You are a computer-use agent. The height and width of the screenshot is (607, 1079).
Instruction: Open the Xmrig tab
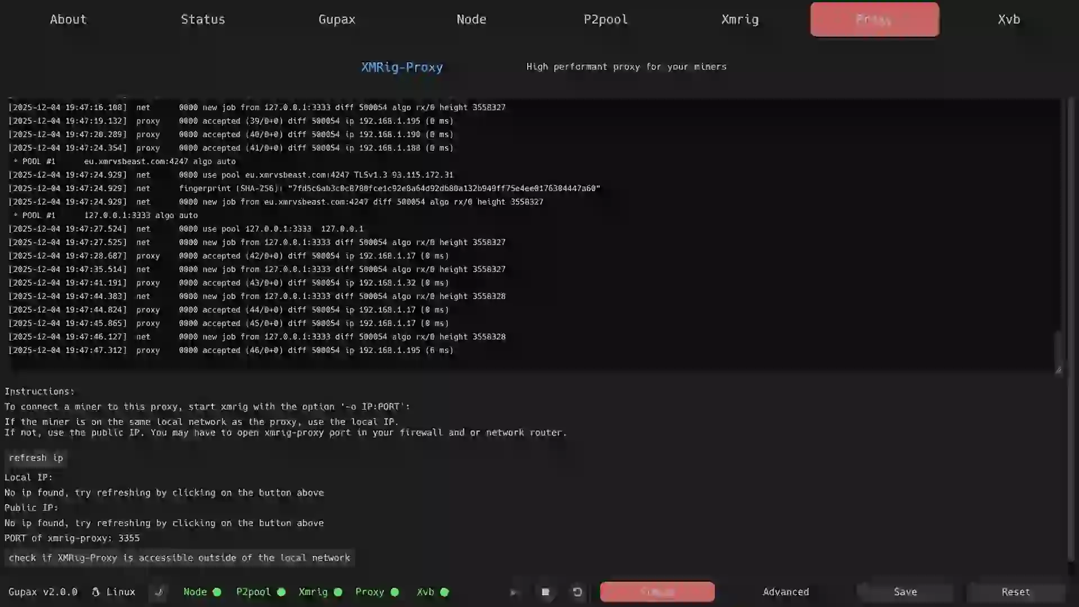740,19
